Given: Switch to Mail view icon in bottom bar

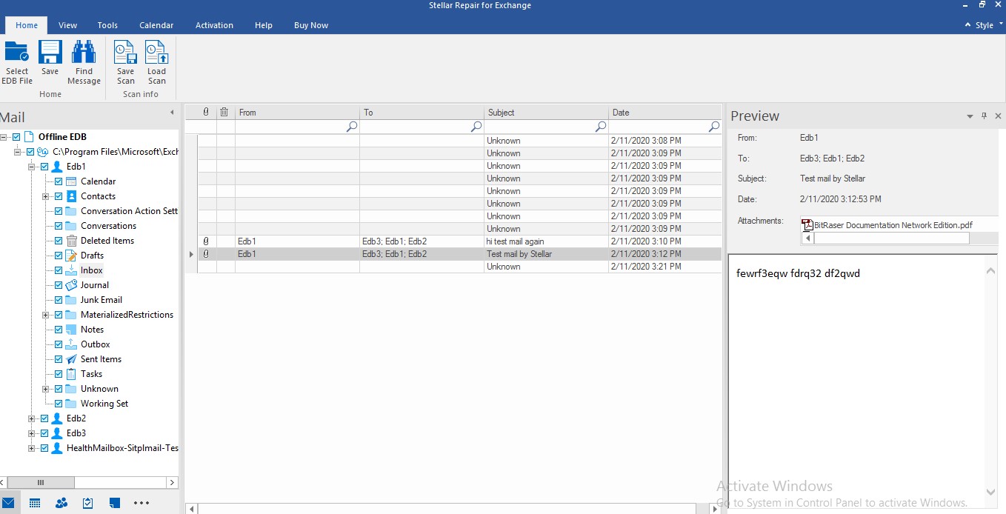Looking at the screenshot, I should click(x=8, y=503).
